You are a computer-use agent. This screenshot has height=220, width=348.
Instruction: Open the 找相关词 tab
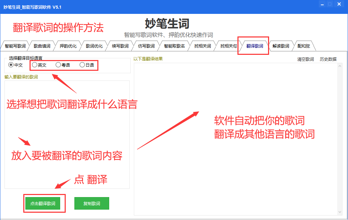click(202, 46)
